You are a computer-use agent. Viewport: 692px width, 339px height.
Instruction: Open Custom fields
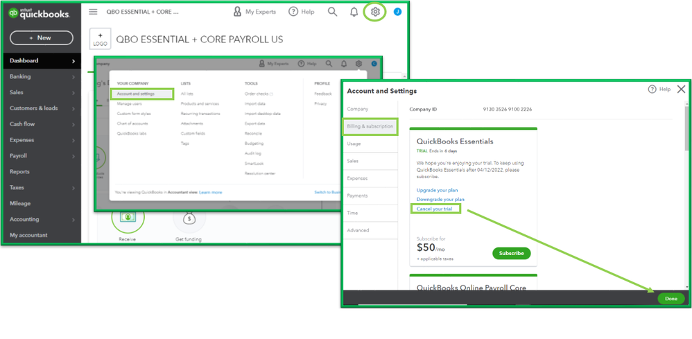coord(193,133)
